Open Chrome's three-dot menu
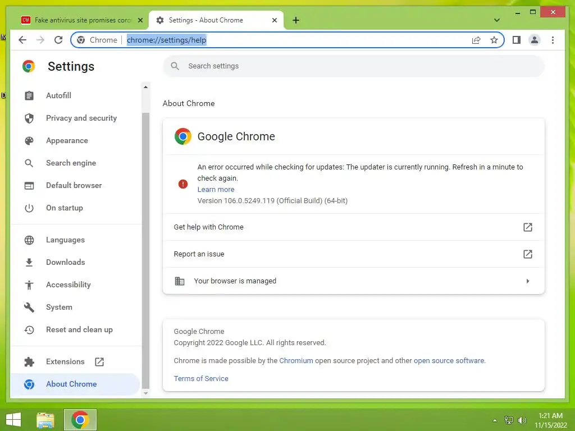 tap(553, 40)
